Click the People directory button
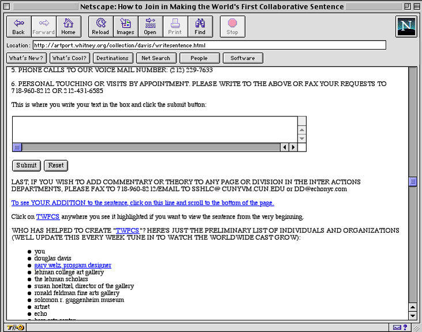The width and height of the screenshot is (422, 332). [x=199, y=58]
